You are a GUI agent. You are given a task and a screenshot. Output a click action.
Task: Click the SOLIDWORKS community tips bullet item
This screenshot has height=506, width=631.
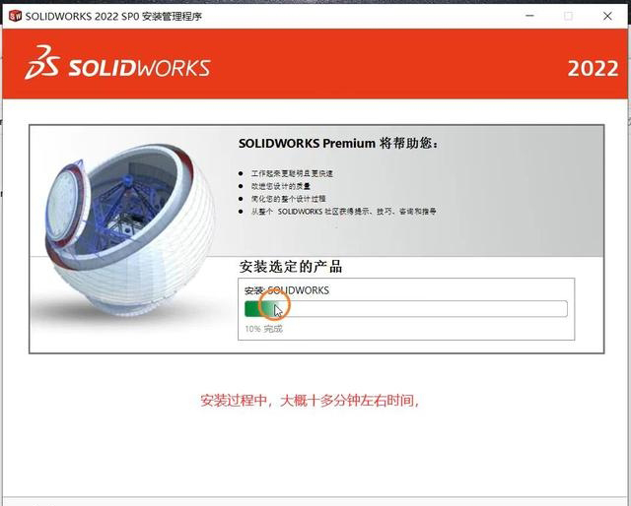pyautogui.click(x=343, y=211)
